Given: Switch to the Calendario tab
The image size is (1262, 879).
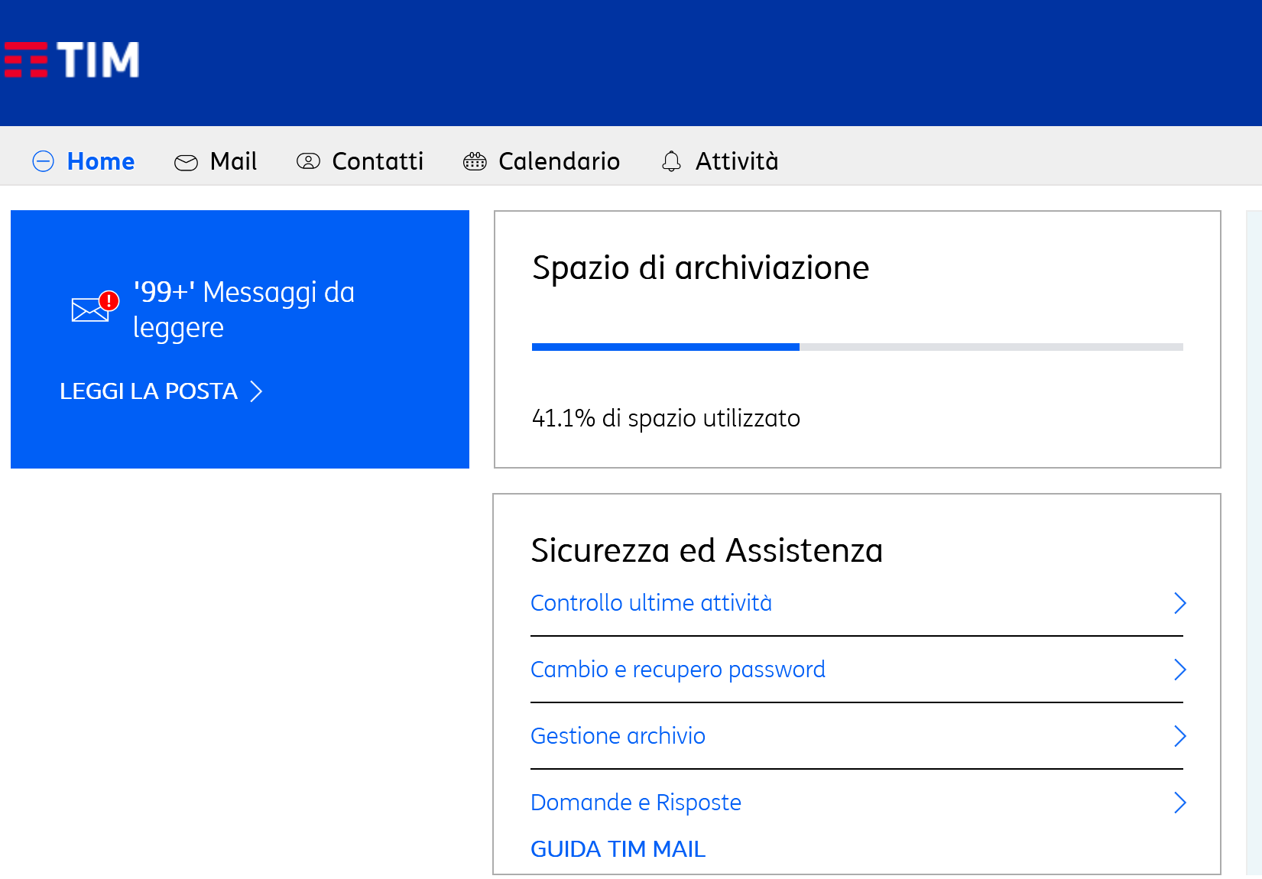Looking at the screenshot, I should (559, 161).
